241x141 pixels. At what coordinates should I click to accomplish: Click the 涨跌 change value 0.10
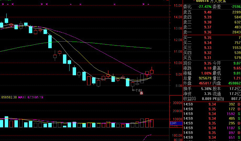coord(208,68)
